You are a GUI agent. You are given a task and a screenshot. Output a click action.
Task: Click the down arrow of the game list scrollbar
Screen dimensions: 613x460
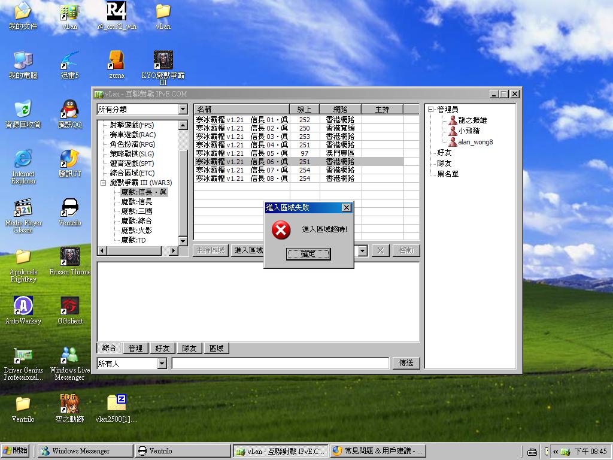click(183, 240)
